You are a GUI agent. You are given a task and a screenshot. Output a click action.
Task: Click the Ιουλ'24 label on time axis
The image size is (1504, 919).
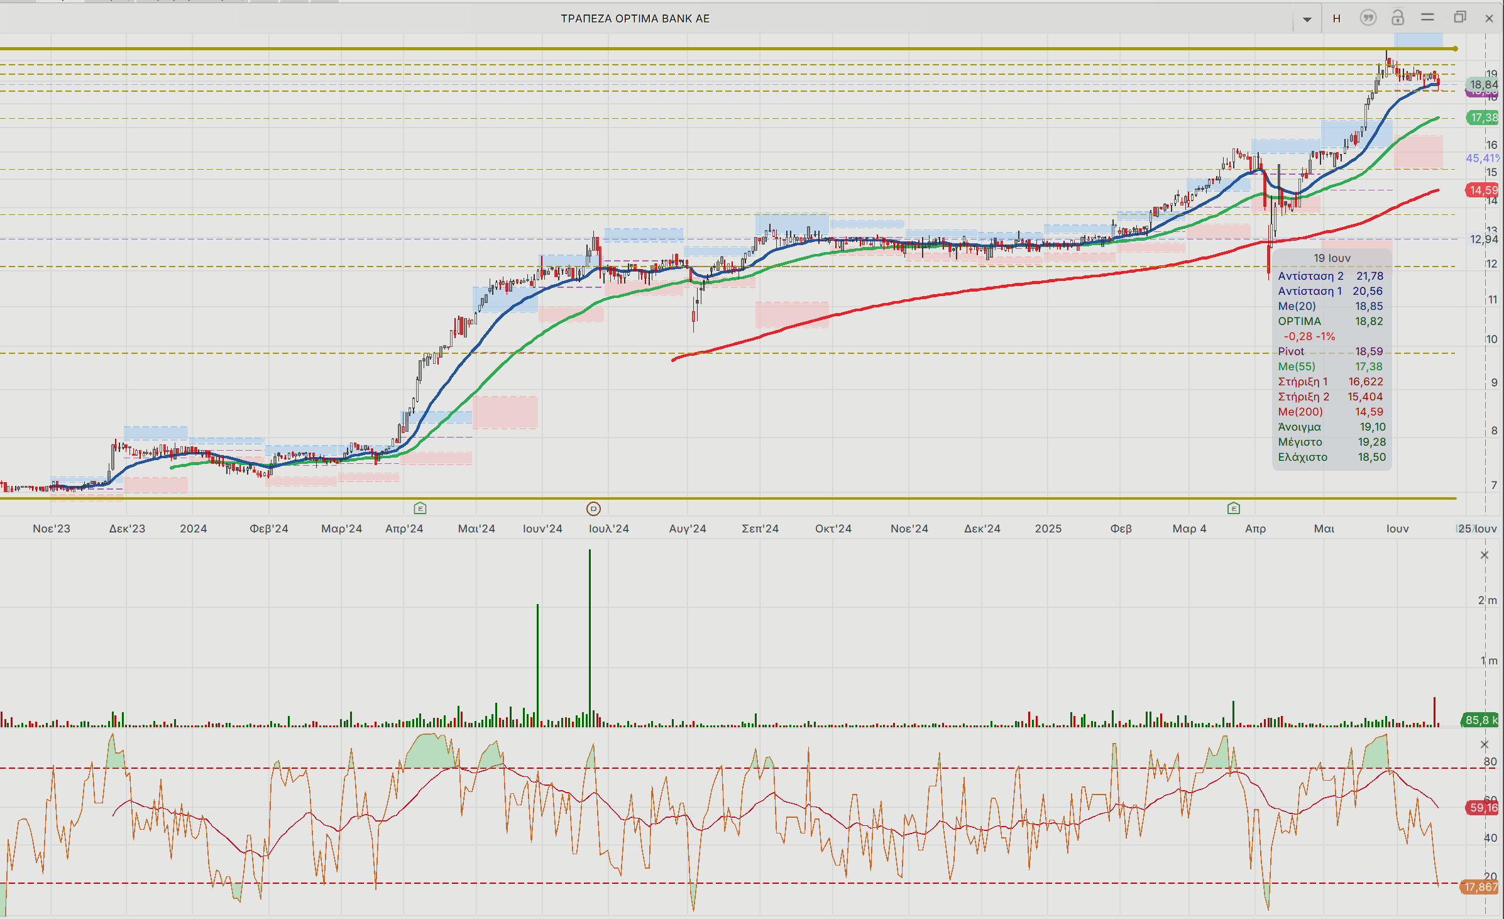609,529
